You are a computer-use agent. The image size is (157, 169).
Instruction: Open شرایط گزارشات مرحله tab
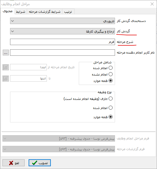coord(45,12)
